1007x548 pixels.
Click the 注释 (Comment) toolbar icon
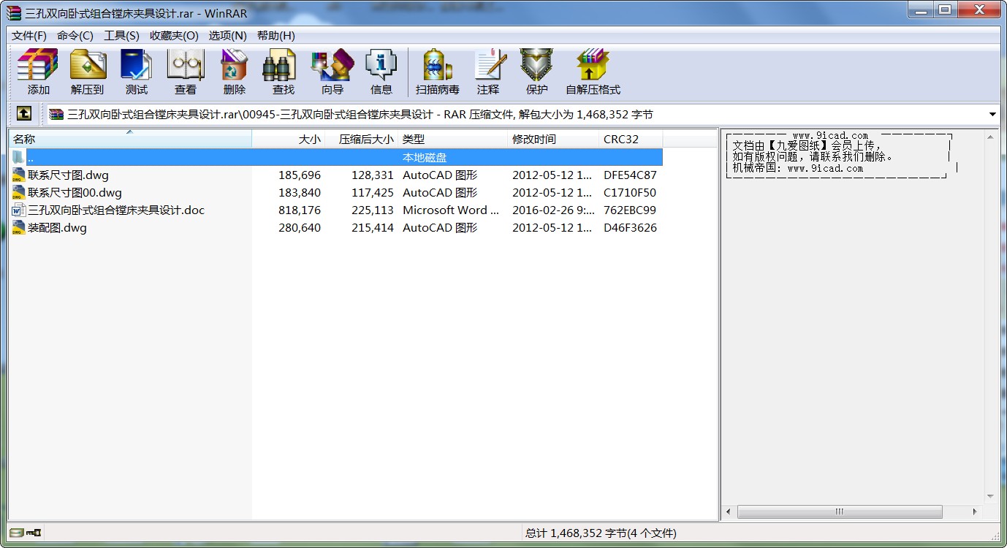coord(489,65)
